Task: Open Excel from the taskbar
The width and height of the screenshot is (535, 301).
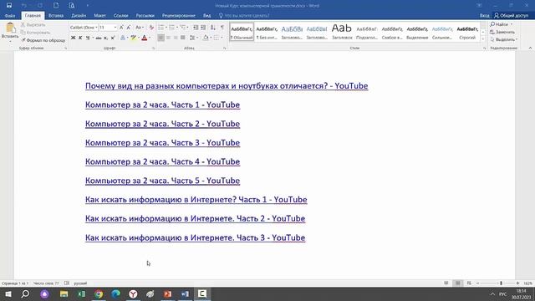Action: click(x=81, y=293)
